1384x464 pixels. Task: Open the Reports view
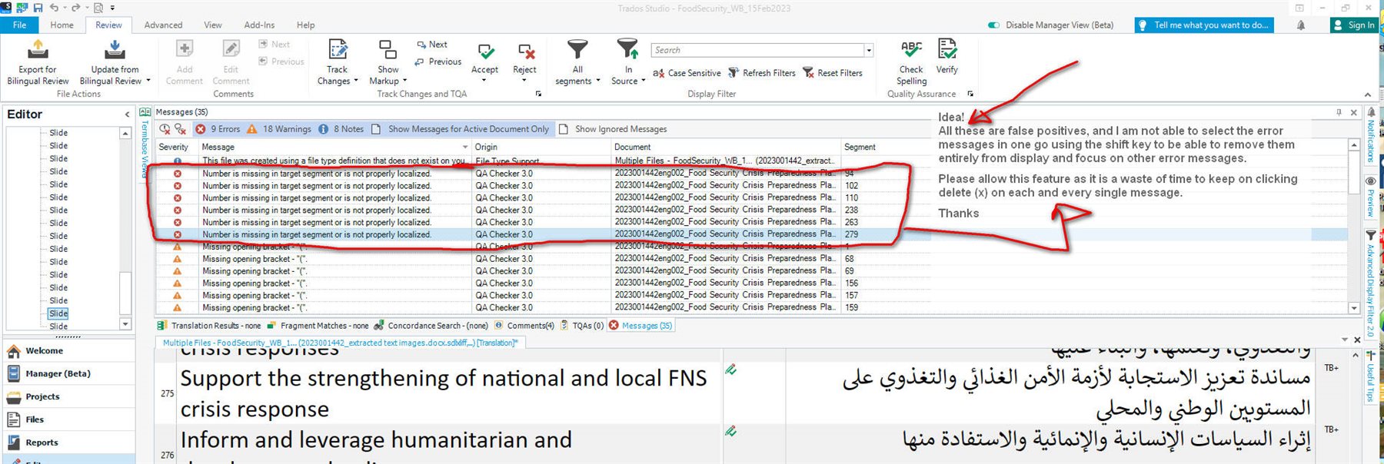coord(69,443)
